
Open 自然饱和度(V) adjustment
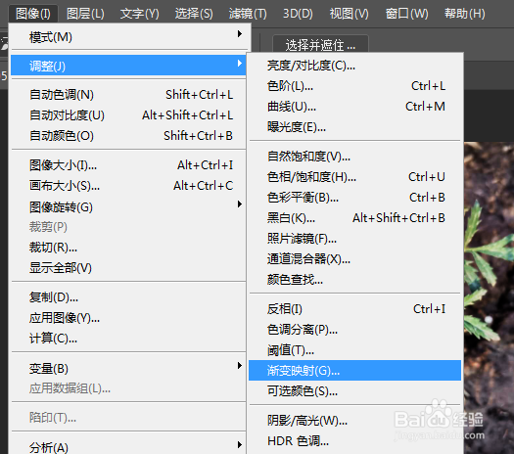click(x=354, y=157)
